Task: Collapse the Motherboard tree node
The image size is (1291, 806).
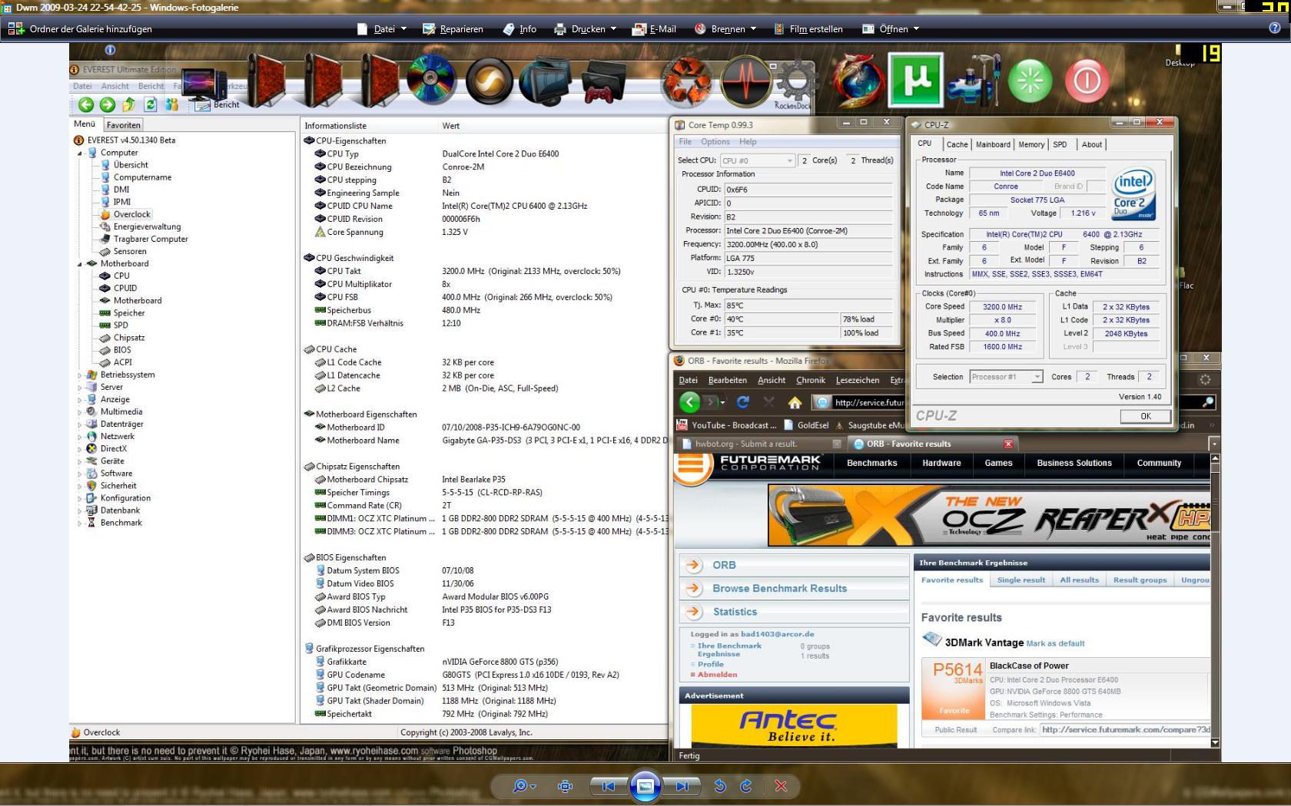Action: (x=79, y=264)
